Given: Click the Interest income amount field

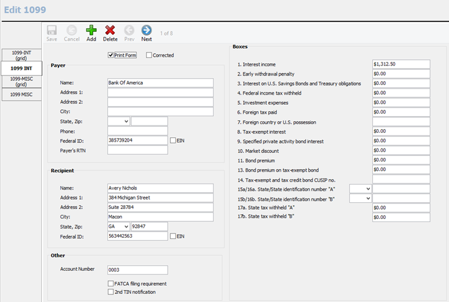Looking at the screenshot, I should click(401, 64).
